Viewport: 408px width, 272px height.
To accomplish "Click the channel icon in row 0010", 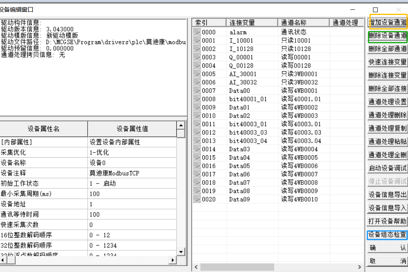I will [197, 116].
